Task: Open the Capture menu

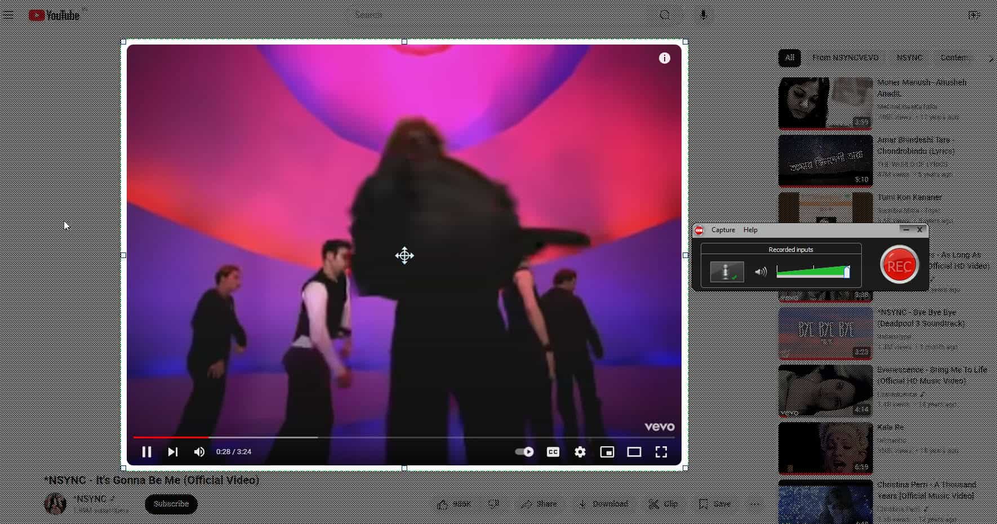Action: point(723,230)
